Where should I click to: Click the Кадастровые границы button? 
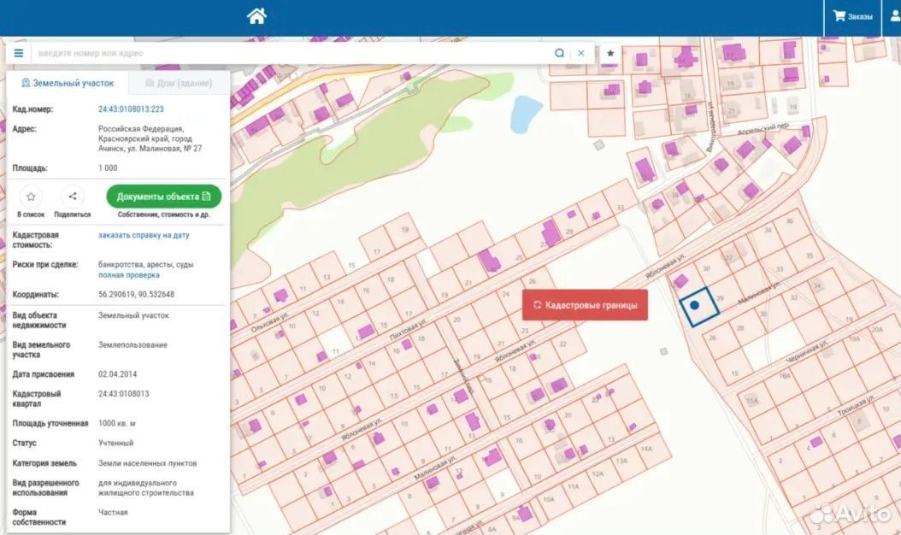[585, 305]
